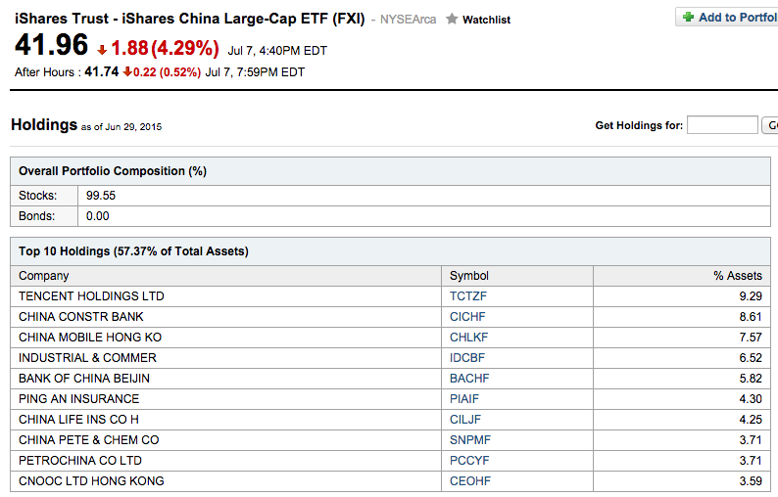Open the IDCBF symbol link
This screenshot has width=778, height=497.
467,358
